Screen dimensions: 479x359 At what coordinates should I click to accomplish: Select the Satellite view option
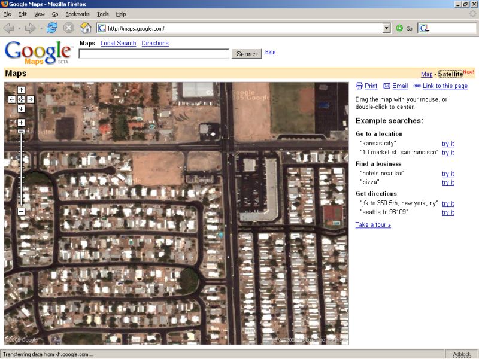[x=450, y=74]
